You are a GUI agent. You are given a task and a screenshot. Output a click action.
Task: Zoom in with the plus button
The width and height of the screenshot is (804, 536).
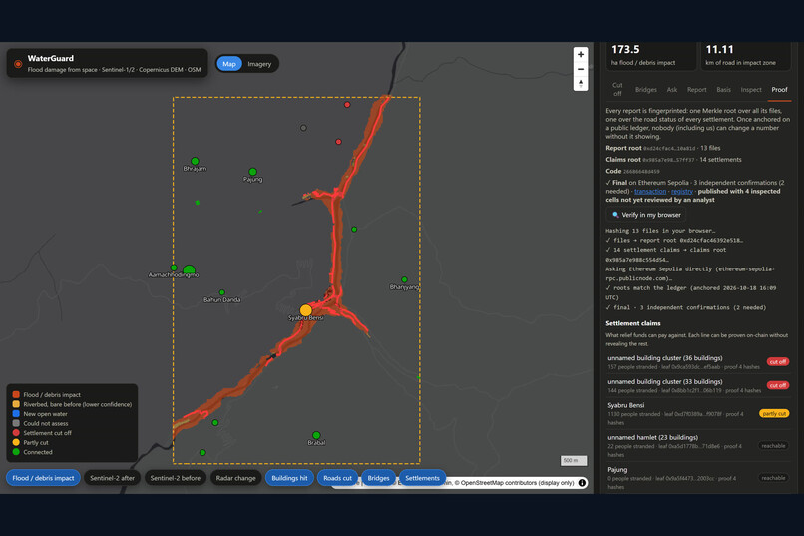tap(581, 54)
